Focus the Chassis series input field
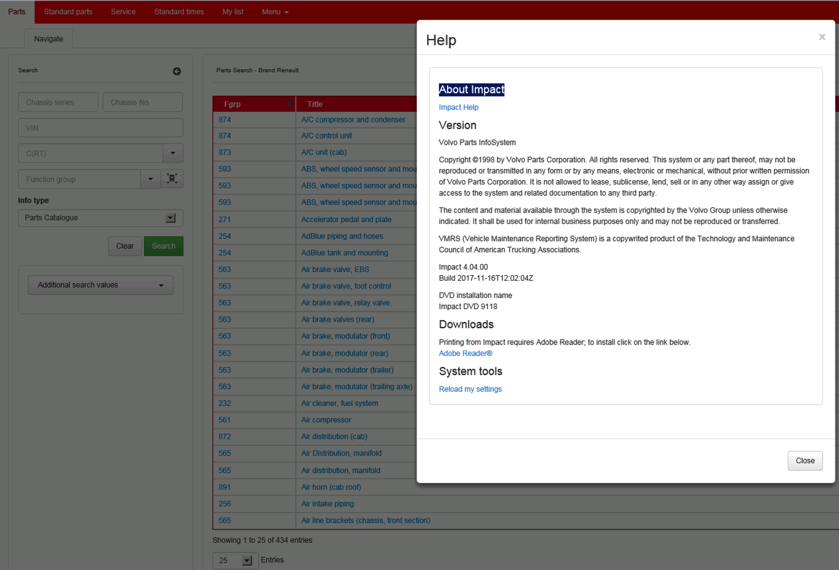The image size is (839, 570). (x=58, y=102)
